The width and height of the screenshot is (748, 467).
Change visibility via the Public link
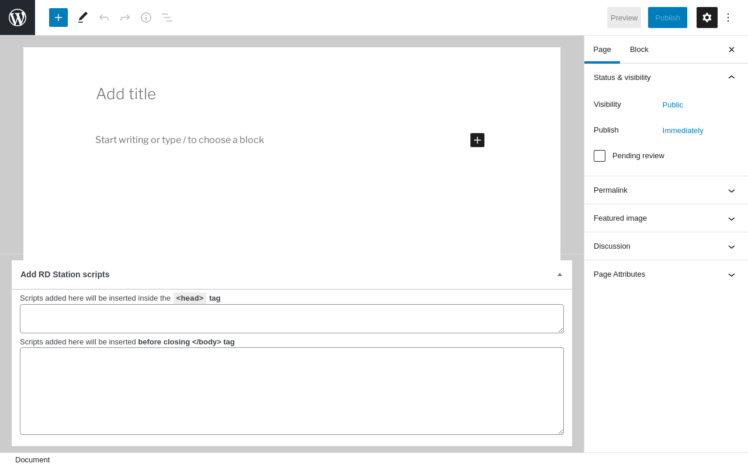pyautogui.click(x=673, y=105)
